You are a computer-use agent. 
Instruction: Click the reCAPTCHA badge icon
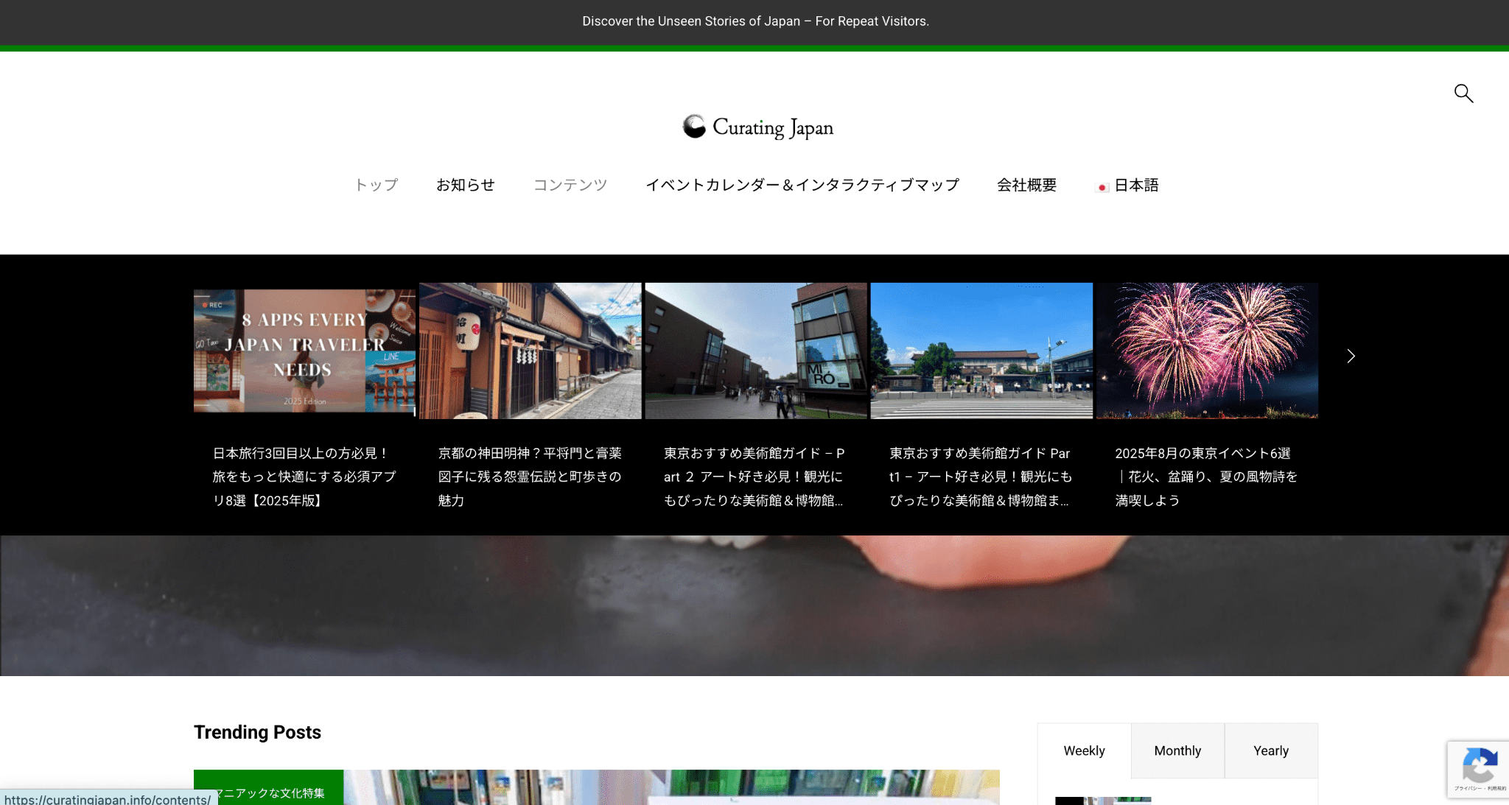point(1479,767)
